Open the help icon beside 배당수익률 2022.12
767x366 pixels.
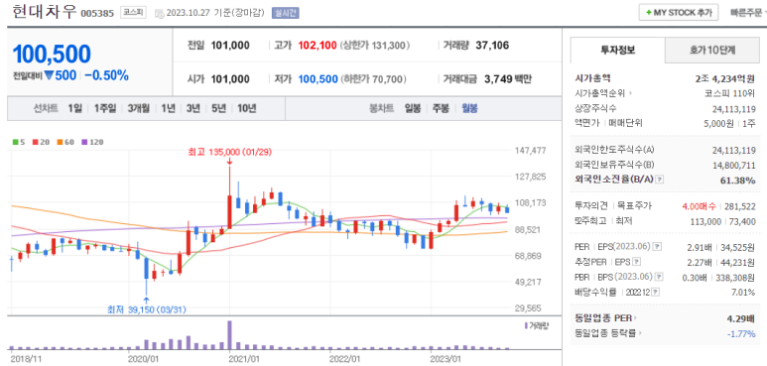[656, 293]
